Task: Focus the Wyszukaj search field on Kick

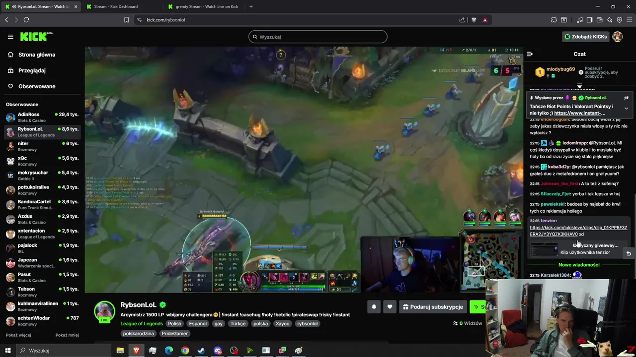Action: 318,37
